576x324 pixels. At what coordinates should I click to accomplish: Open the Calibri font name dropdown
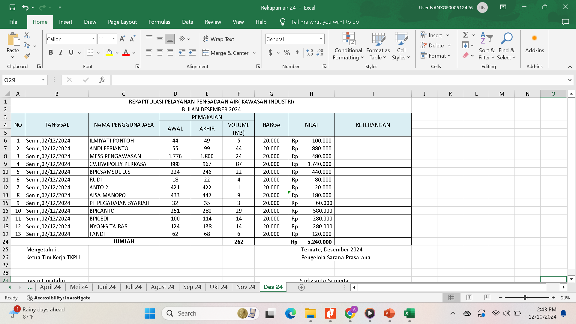pyautogui.click(x=93, y=39)
